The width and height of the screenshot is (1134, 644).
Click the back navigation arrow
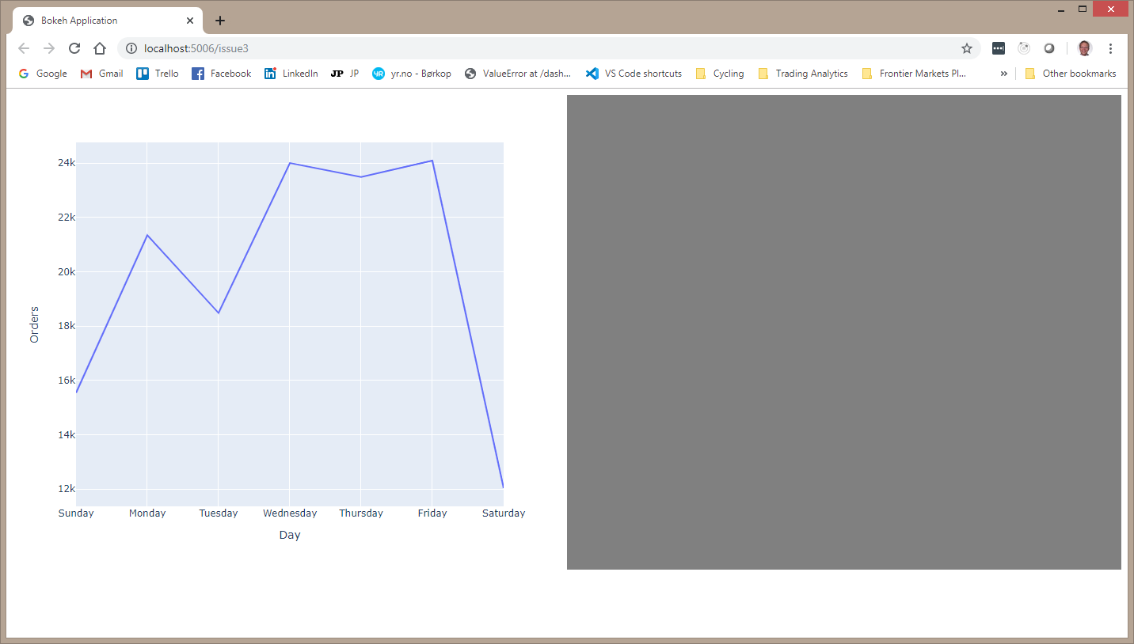(x=24, y=48)
